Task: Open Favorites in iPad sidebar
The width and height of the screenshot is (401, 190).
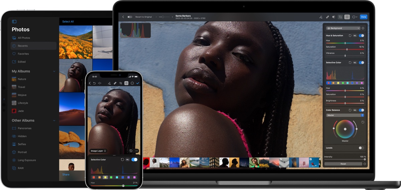Action: [x=33, y=54]
